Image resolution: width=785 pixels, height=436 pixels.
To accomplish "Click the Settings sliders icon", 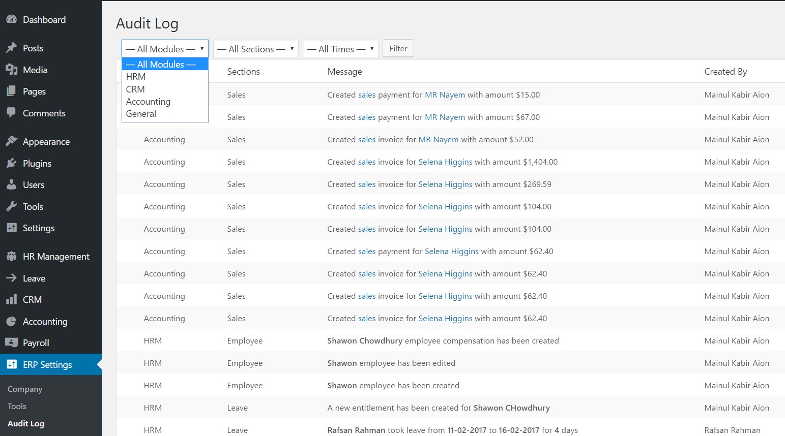I will pos(11,228).
